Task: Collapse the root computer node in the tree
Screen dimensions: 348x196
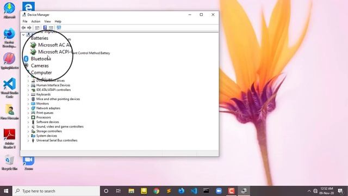Action: (23, 35)
